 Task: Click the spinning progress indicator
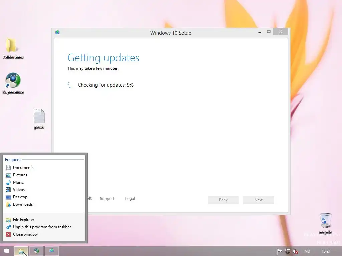coord(69,85)
